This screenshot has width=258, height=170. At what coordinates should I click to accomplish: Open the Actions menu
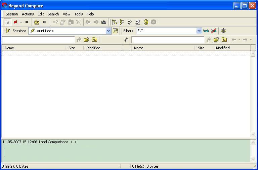[x=28, y=14]
